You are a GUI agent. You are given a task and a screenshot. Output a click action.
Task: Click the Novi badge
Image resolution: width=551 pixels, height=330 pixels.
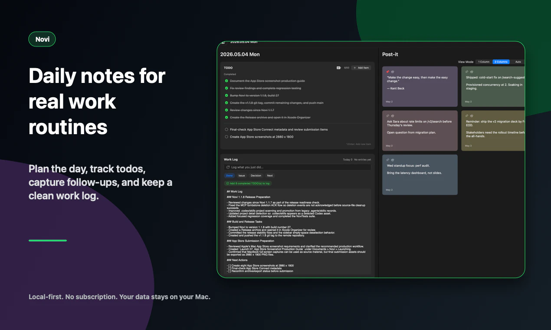point(42,39)
